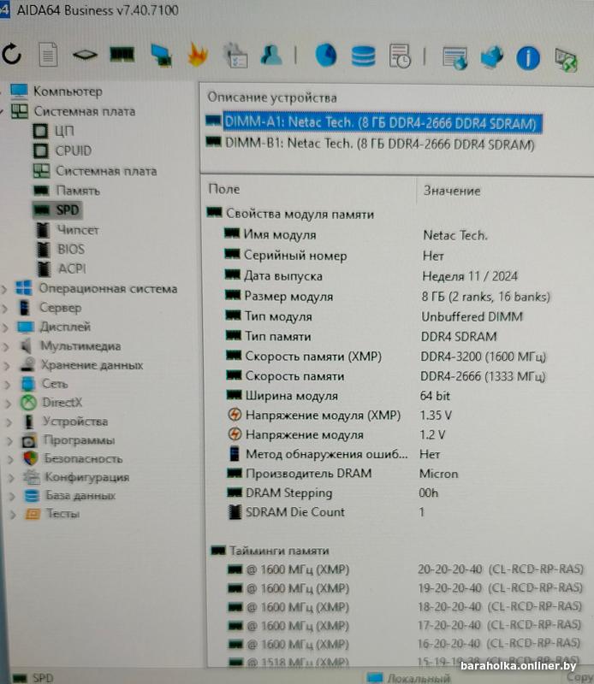This screenshot has height=684, width=594.
Task: Click the network monitor toolbar icon
Action: tap(161, 56)
